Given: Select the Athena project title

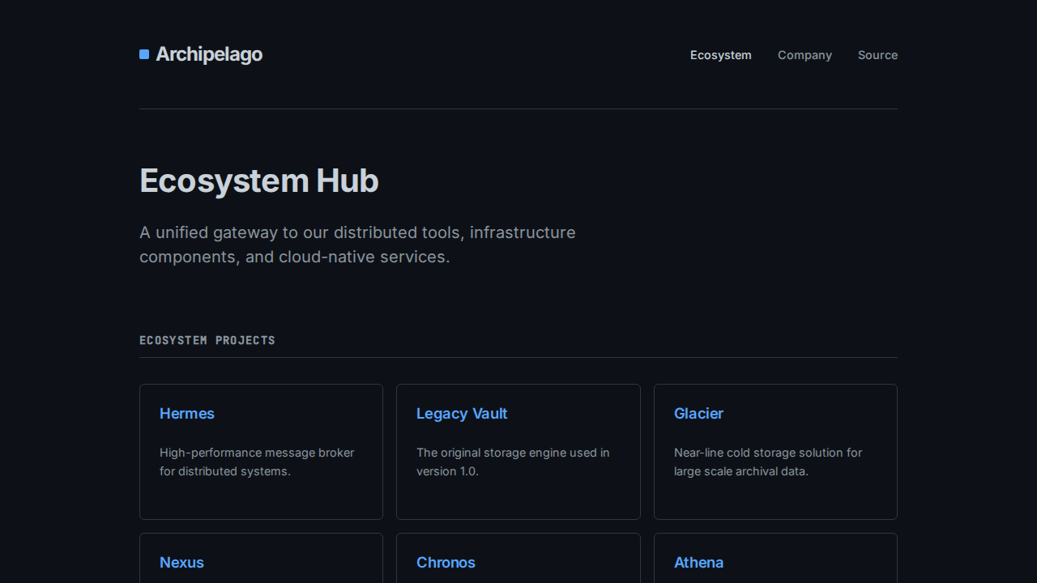Looking at the screenshot, I should tap(698, 563).
